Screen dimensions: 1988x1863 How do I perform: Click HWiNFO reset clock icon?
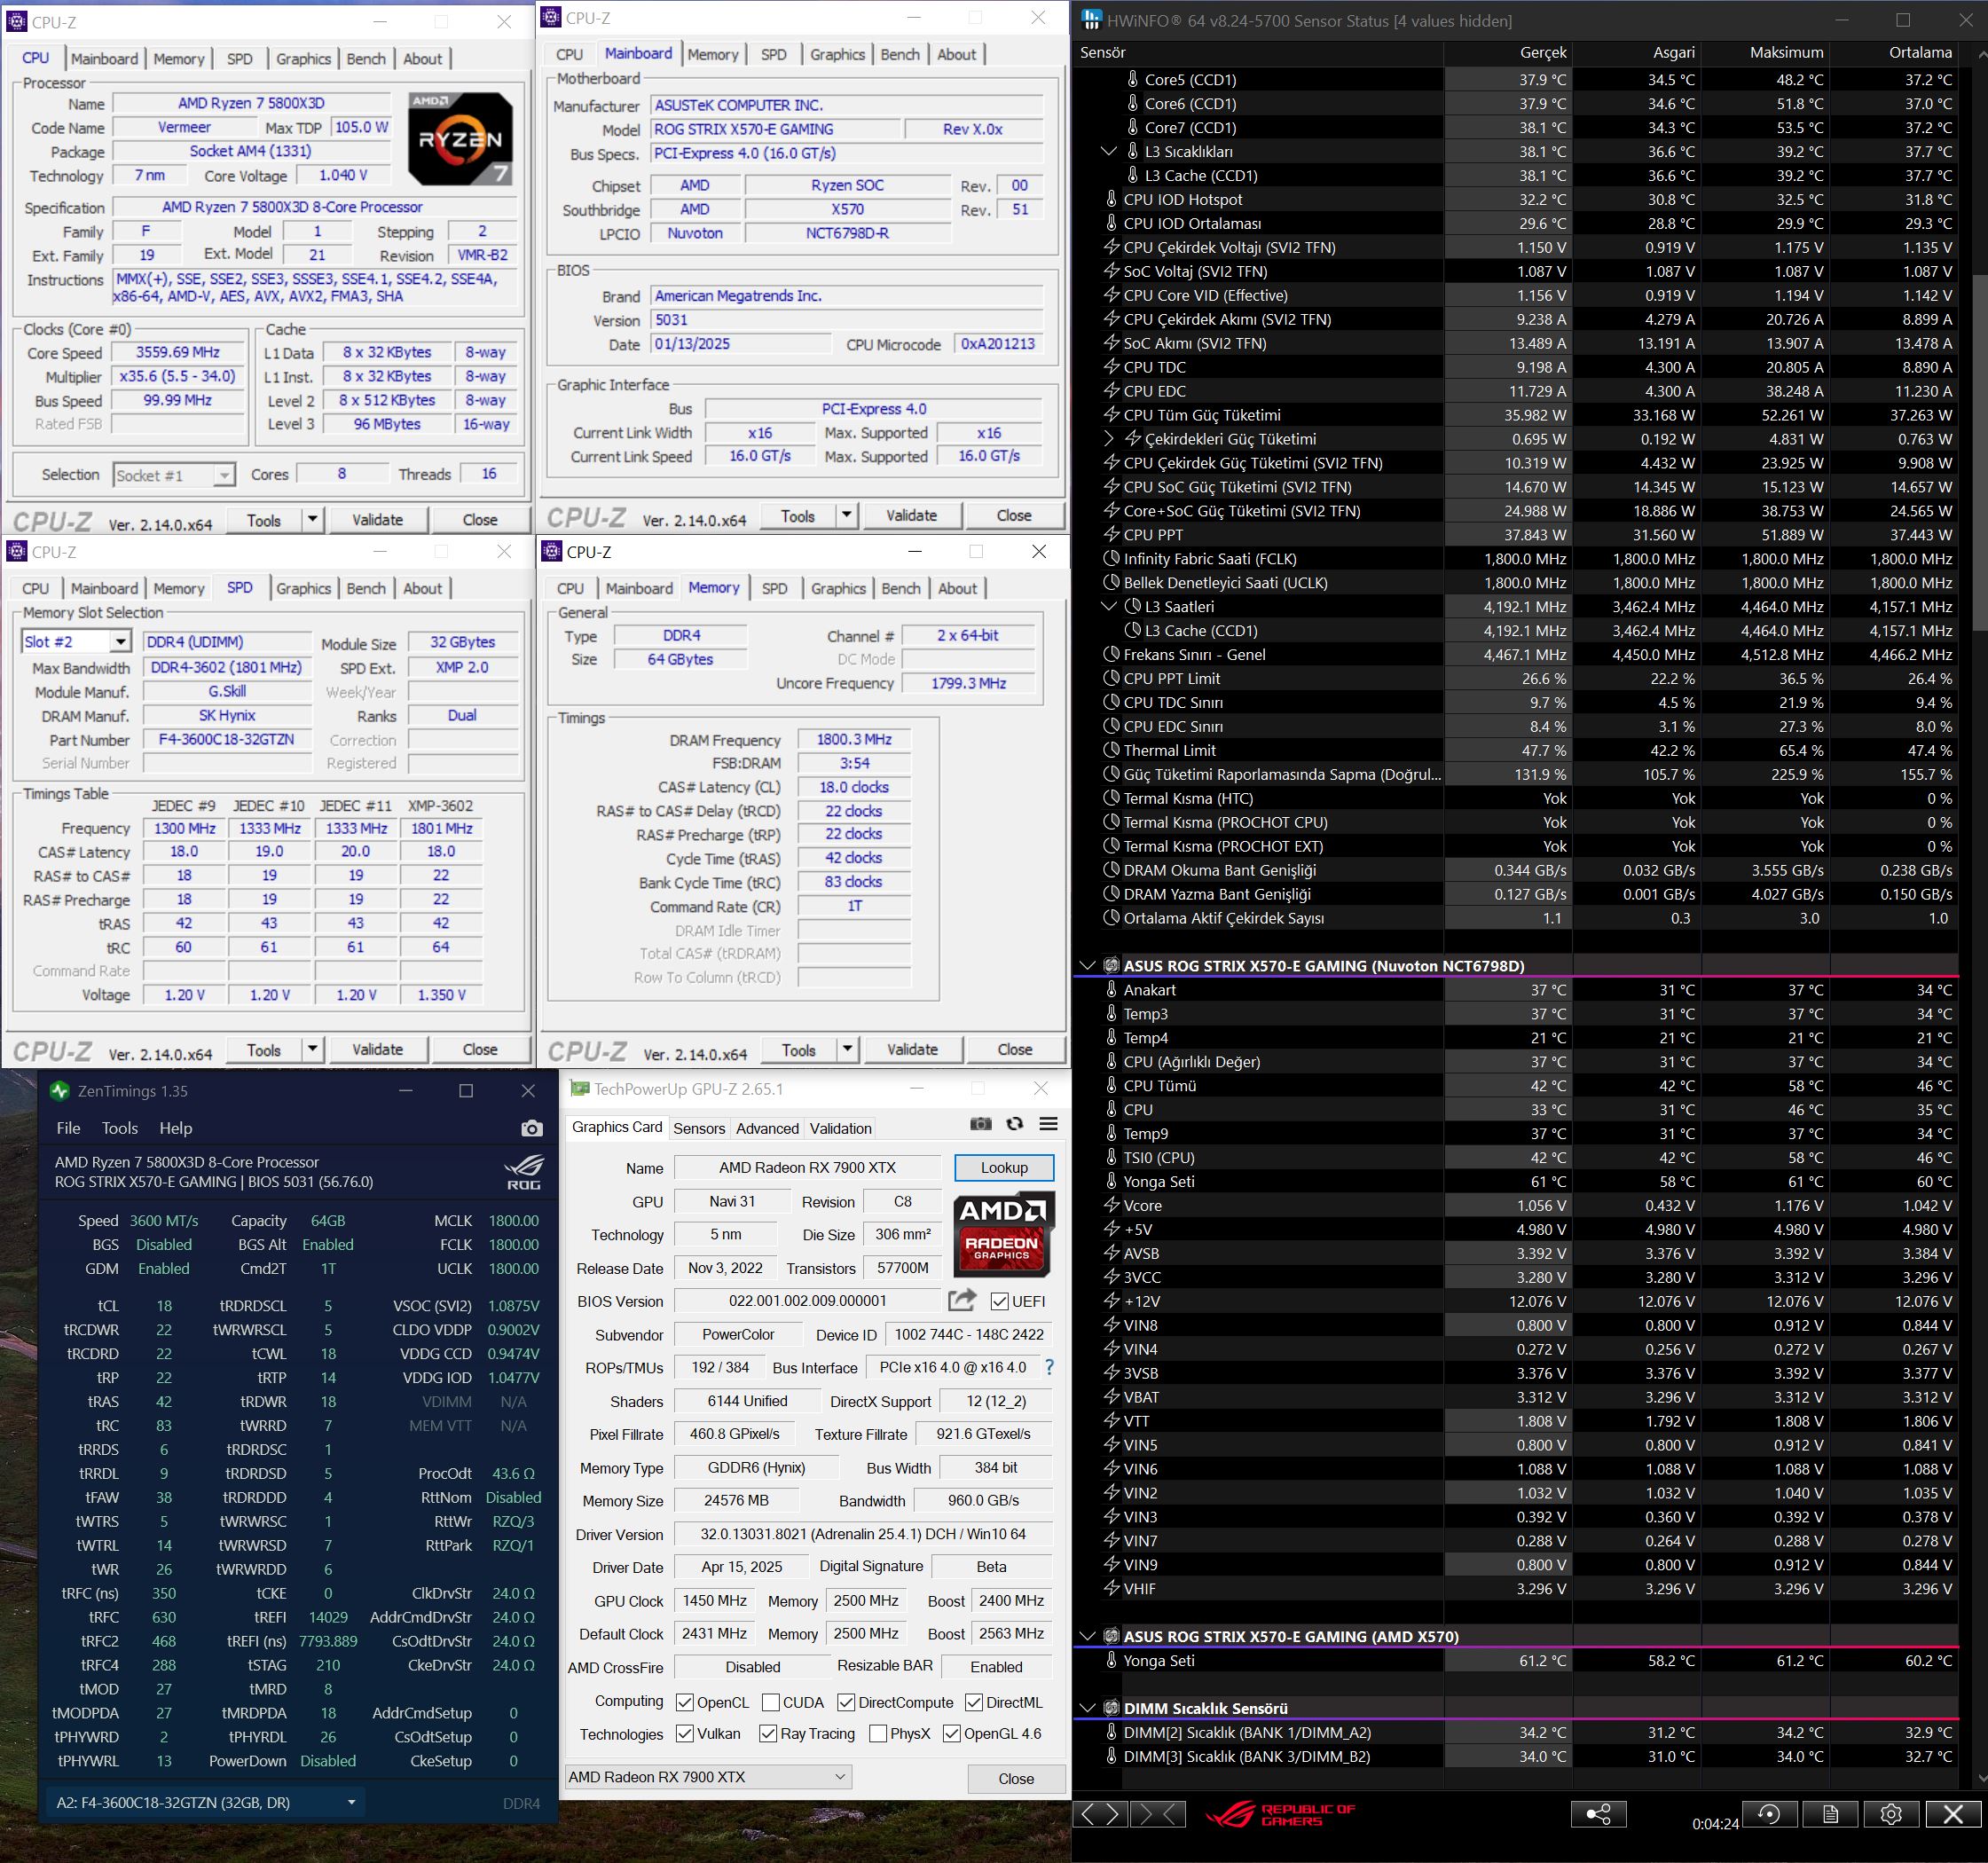pos(1768,1814)
